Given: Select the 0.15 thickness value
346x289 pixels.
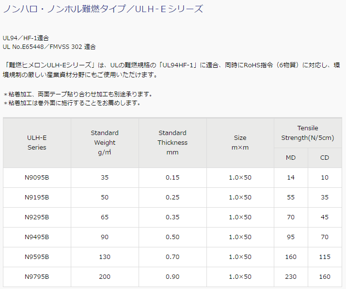Looking at the screenshot, I should point(173,178).
